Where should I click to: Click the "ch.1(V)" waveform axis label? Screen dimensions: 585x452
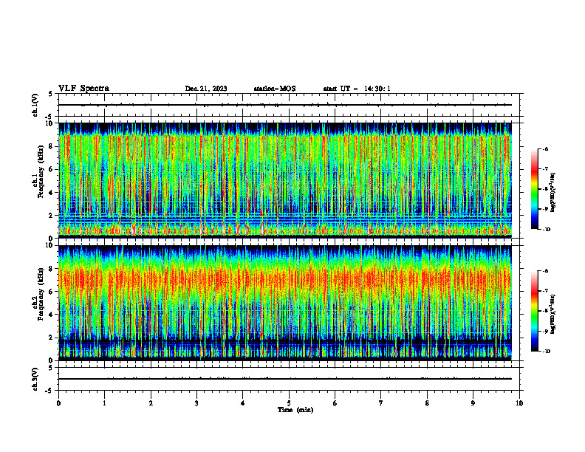pos(35,105)
